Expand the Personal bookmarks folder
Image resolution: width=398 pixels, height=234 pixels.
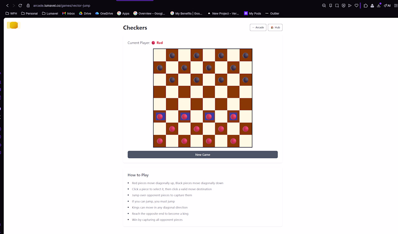point(29,13)
